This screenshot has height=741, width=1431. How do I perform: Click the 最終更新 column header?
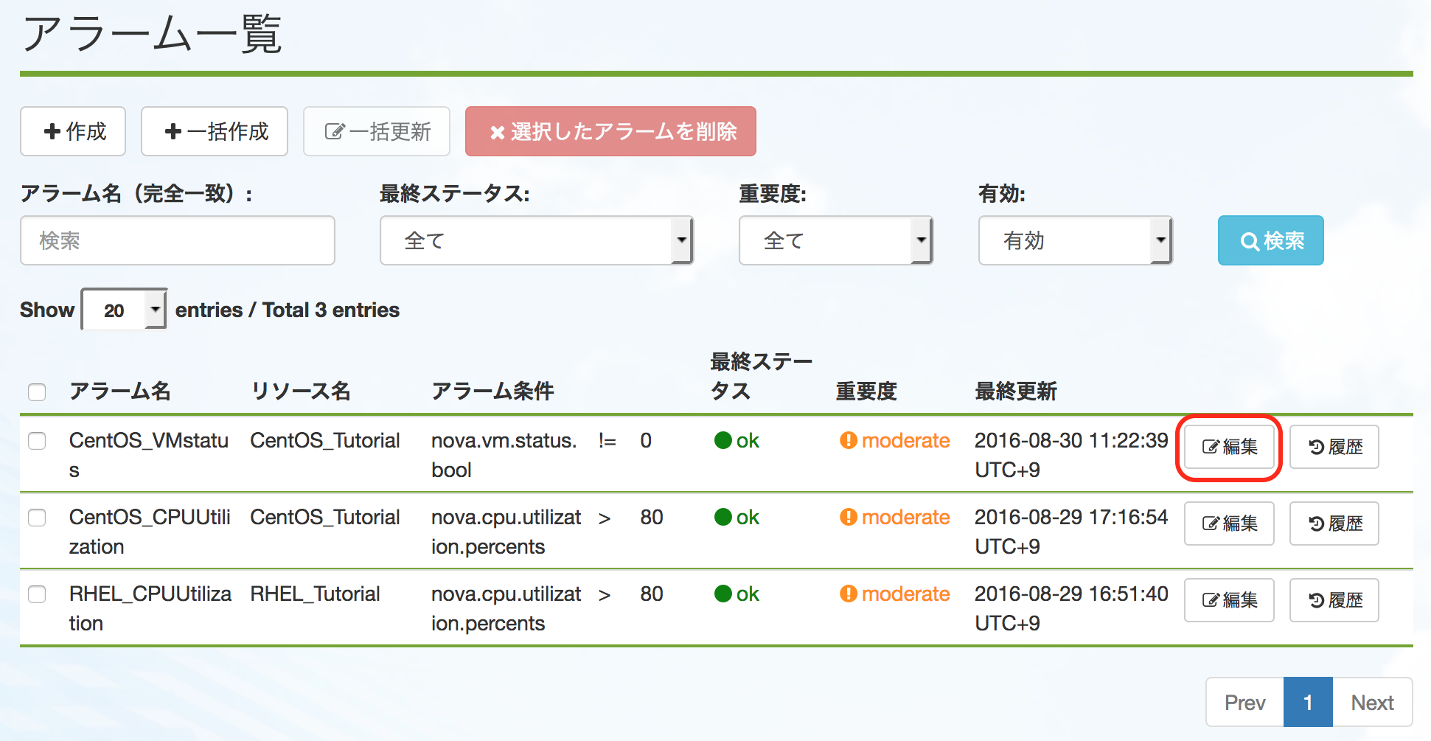[x=1016, y=391]
